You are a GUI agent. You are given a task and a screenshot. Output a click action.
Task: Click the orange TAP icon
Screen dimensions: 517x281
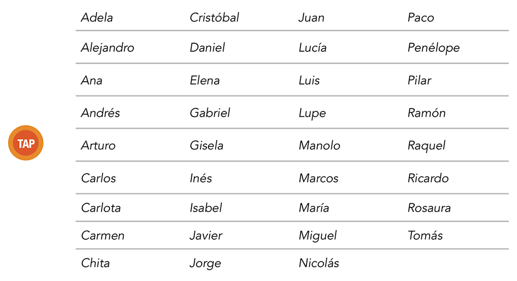(x=26, y=143)
